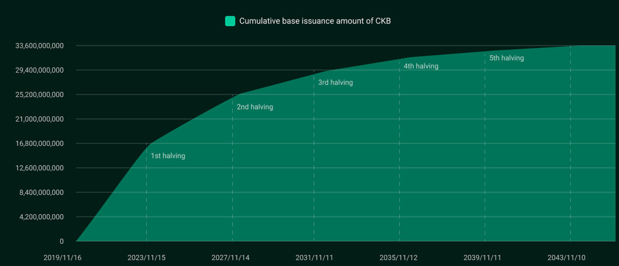Select the 2027/11/14 x-axis date
The width and height of the screenshot is (619, 266).
click(x=230, y=257)
